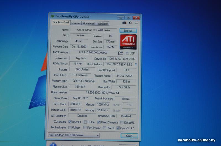Image resolution: width=221 pixels, height=146 pixels.
Task: Click the ATI Radeon logo
Action: tap(128, 42)
